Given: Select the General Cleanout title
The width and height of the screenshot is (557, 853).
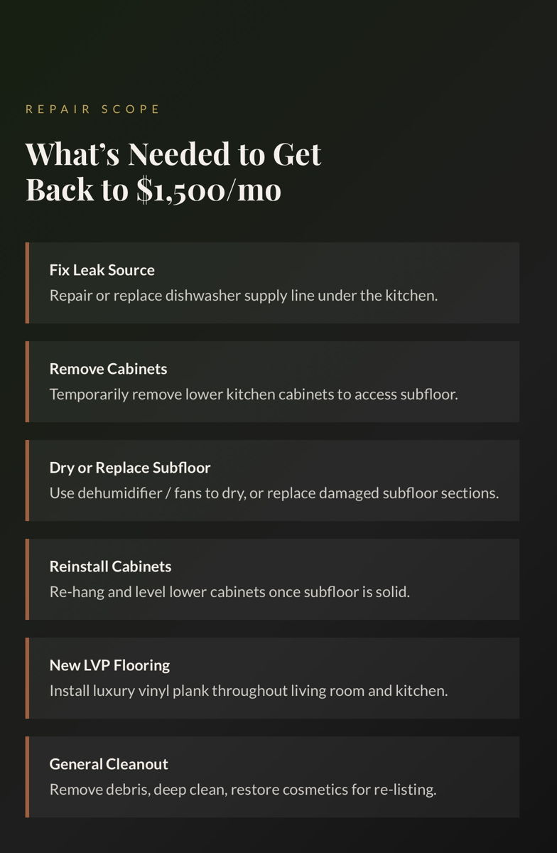Looking at the screenshot, I should click(x=109, y=764).
